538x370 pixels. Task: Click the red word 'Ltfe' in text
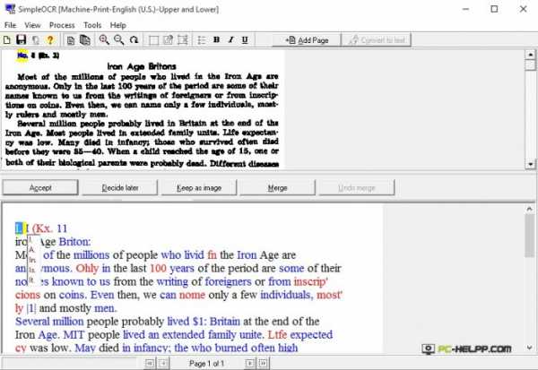(x=277, y=335)
